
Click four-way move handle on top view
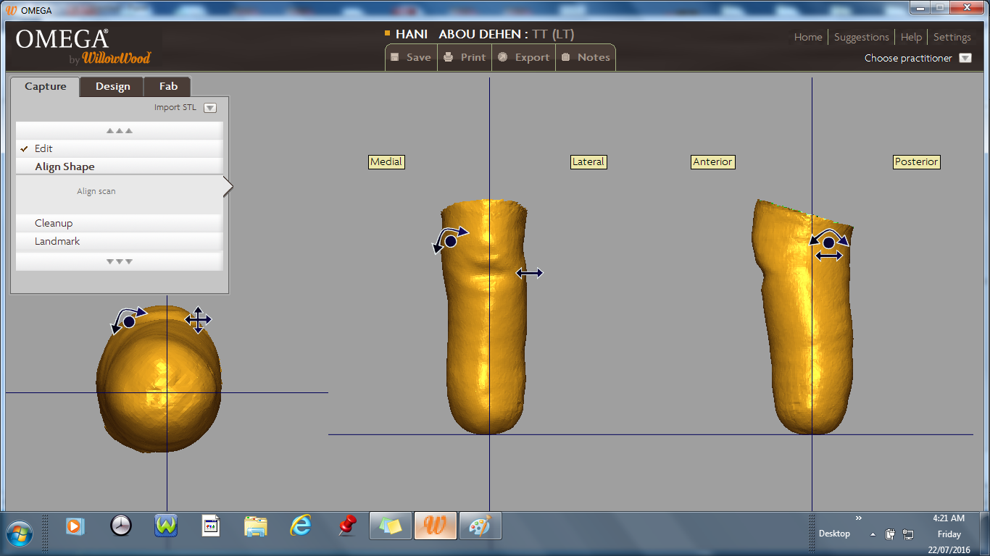(198, 319)
